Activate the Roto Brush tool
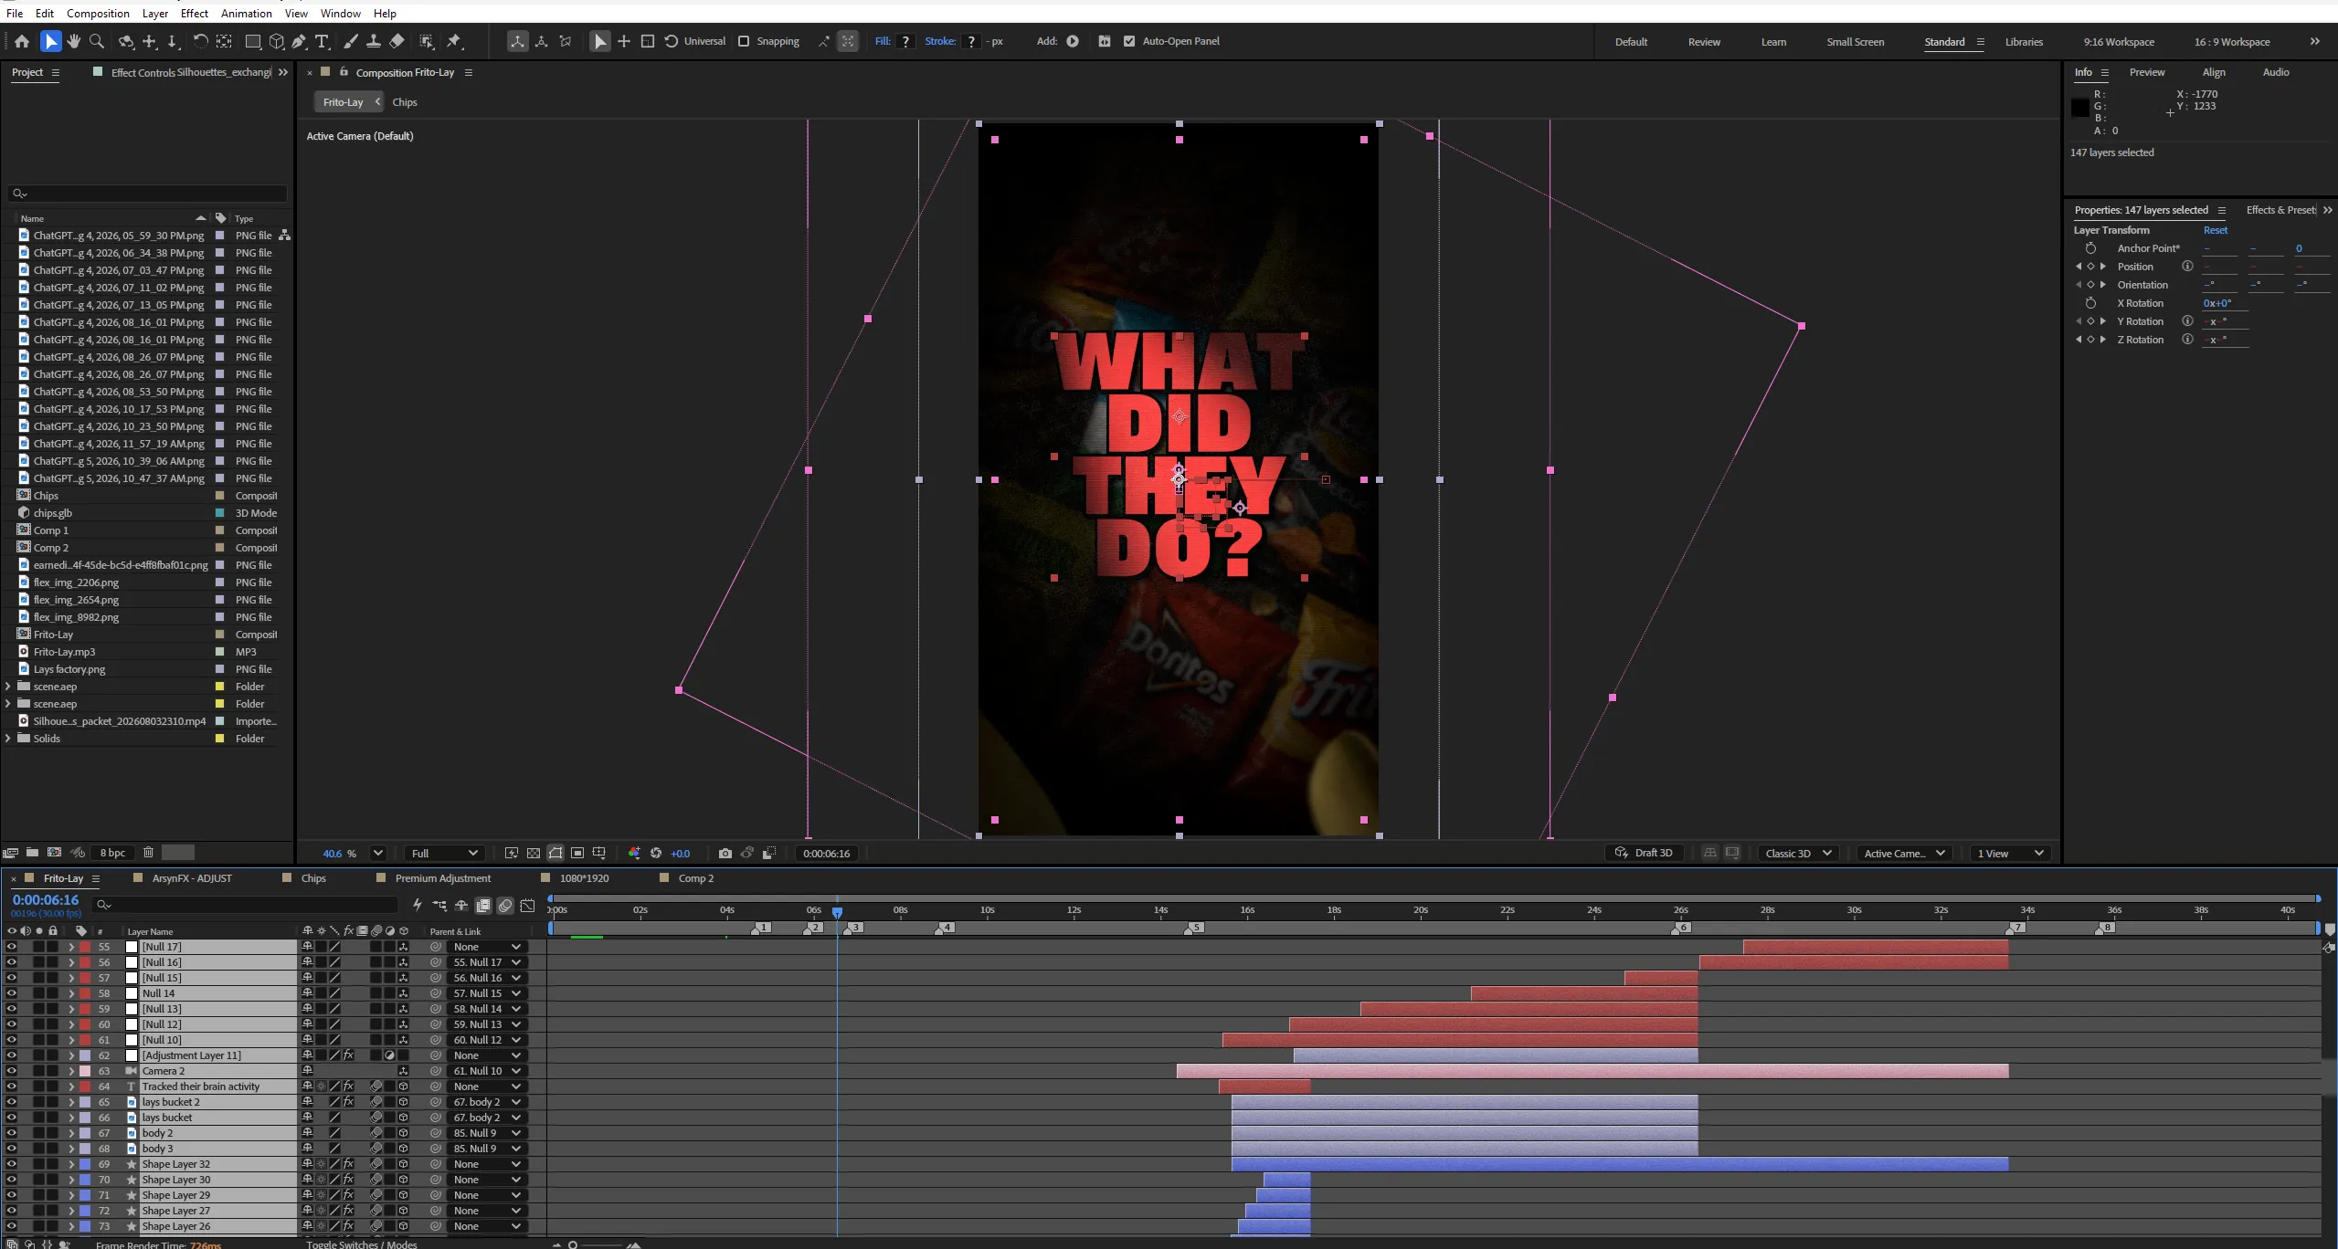 [427, 41]
